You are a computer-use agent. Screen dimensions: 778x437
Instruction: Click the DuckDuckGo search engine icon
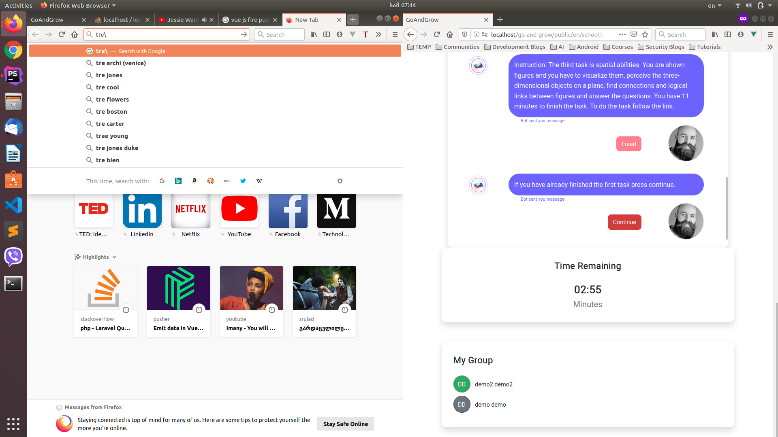coord(210,181)
